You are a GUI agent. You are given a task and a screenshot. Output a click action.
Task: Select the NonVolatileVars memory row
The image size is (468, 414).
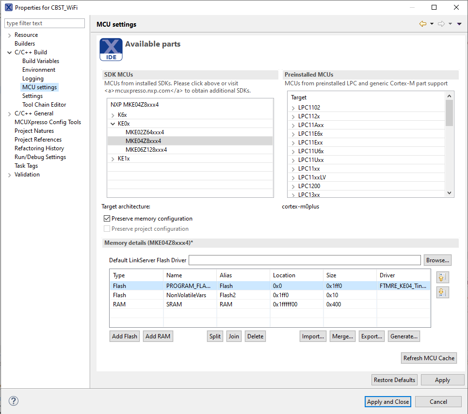pyautogui.click(x=270, y=295)
